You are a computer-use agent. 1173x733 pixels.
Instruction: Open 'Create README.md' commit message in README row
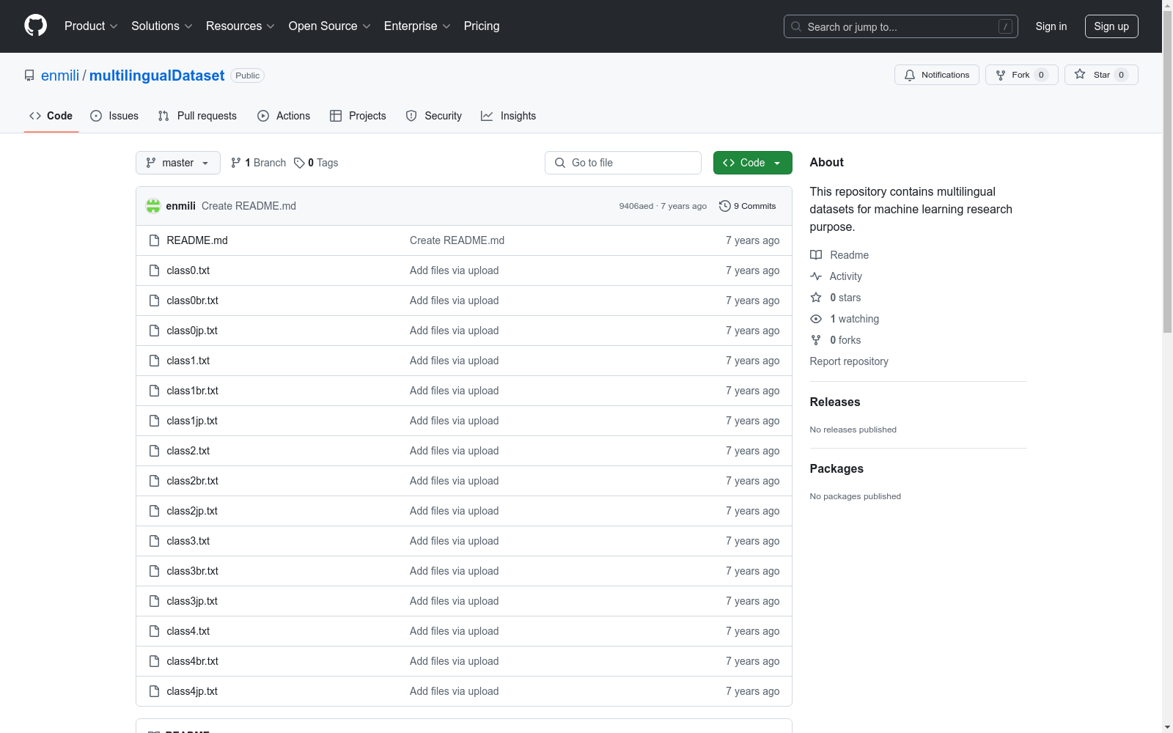click(457, 240)
